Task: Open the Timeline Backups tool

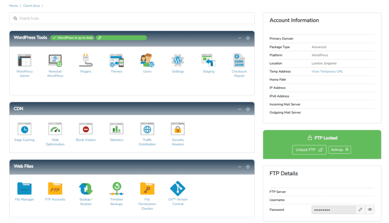Action: (116, 188)
